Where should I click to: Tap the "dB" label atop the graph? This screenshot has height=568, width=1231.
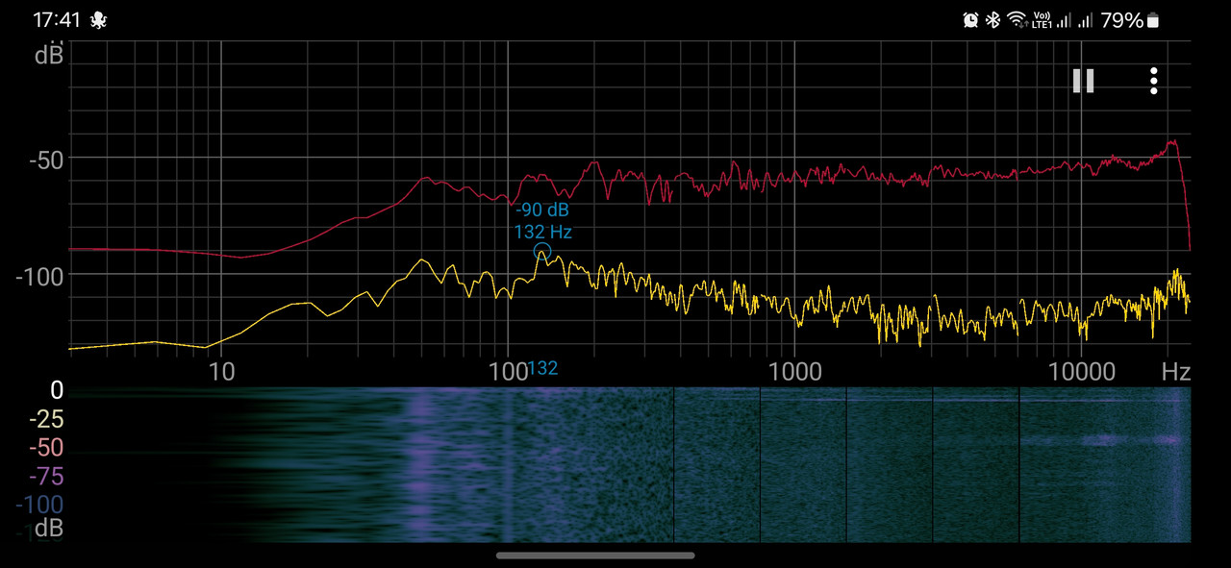pyautogui.click(x=49, y=56)
